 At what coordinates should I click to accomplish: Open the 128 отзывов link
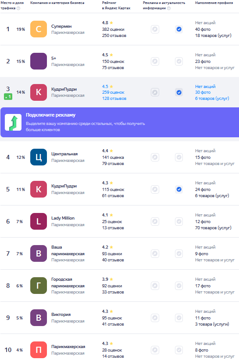coord(114,99)
